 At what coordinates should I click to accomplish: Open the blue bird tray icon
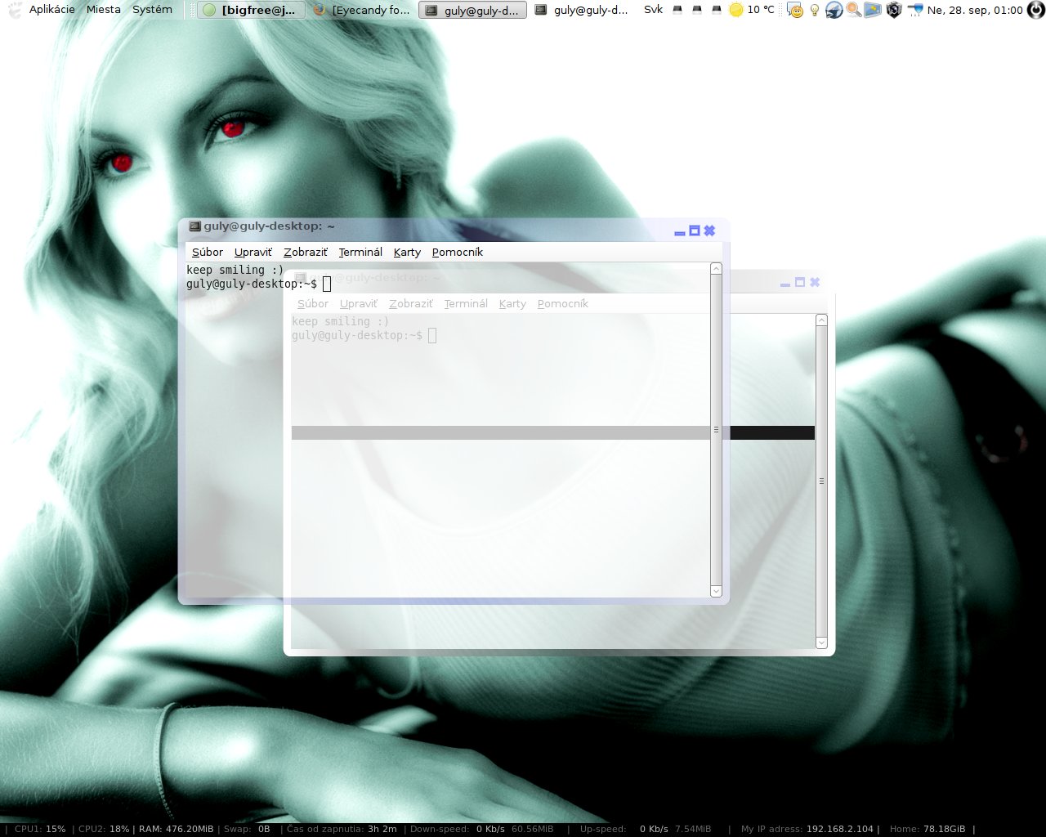pos(834,10)
